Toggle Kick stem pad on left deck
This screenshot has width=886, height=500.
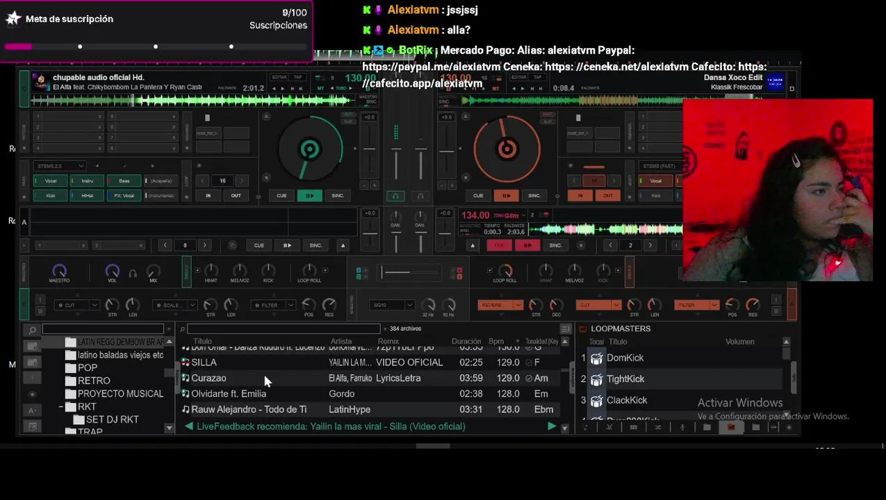pyautogui.click(x=51, y=196)
